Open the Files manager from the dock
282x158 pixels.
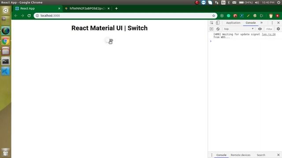coord(5,51)
